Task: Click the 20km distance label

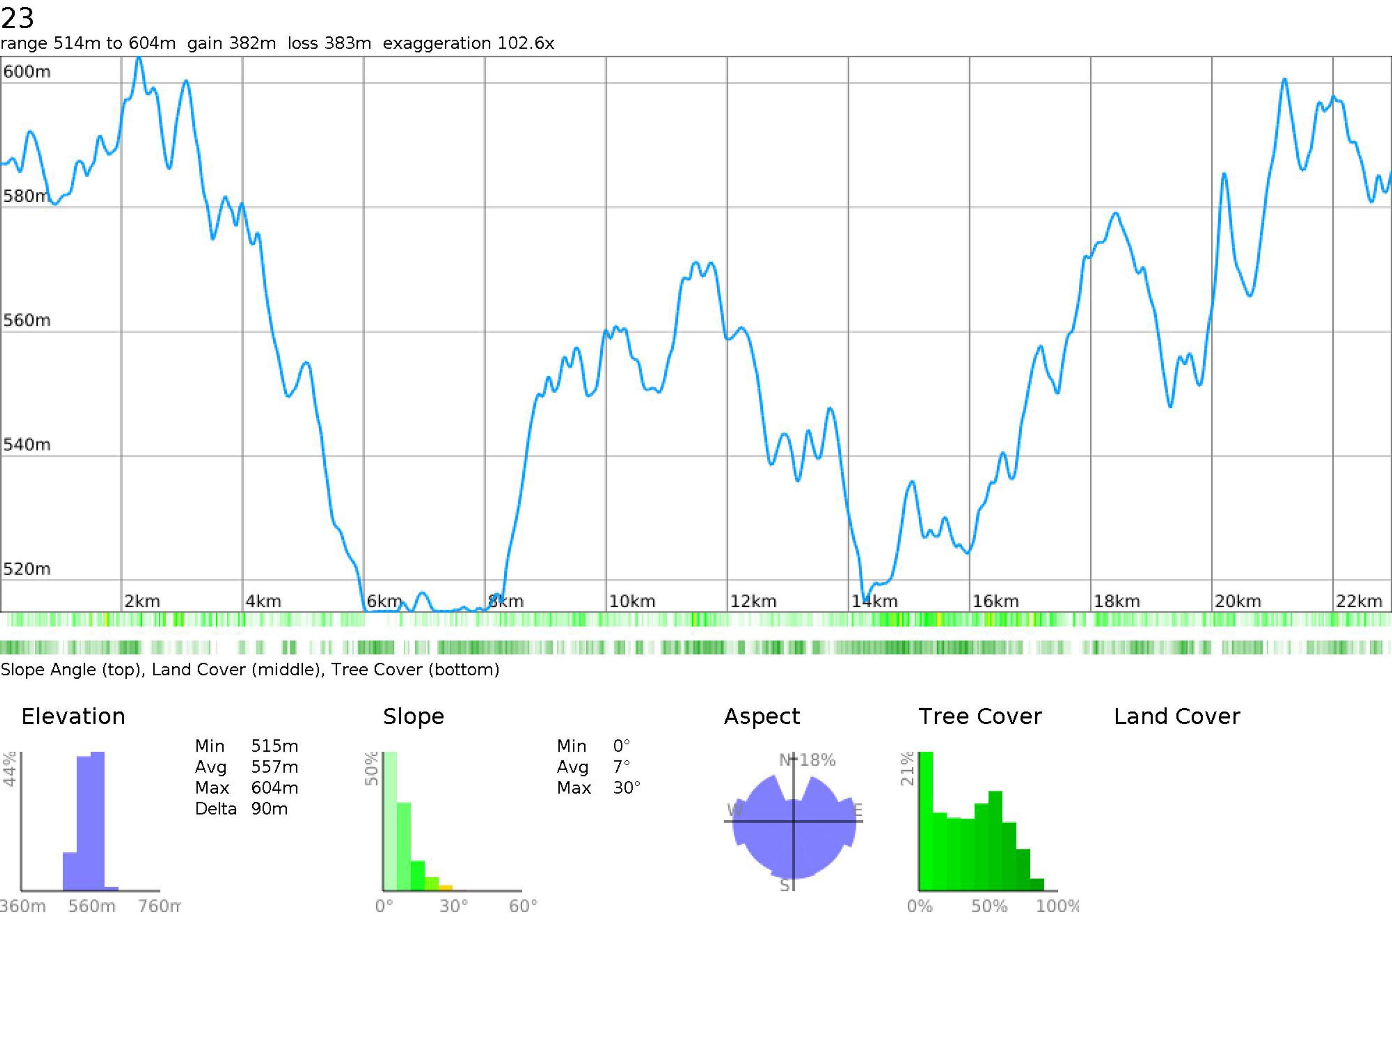Action: click(x=1237, y=601)
